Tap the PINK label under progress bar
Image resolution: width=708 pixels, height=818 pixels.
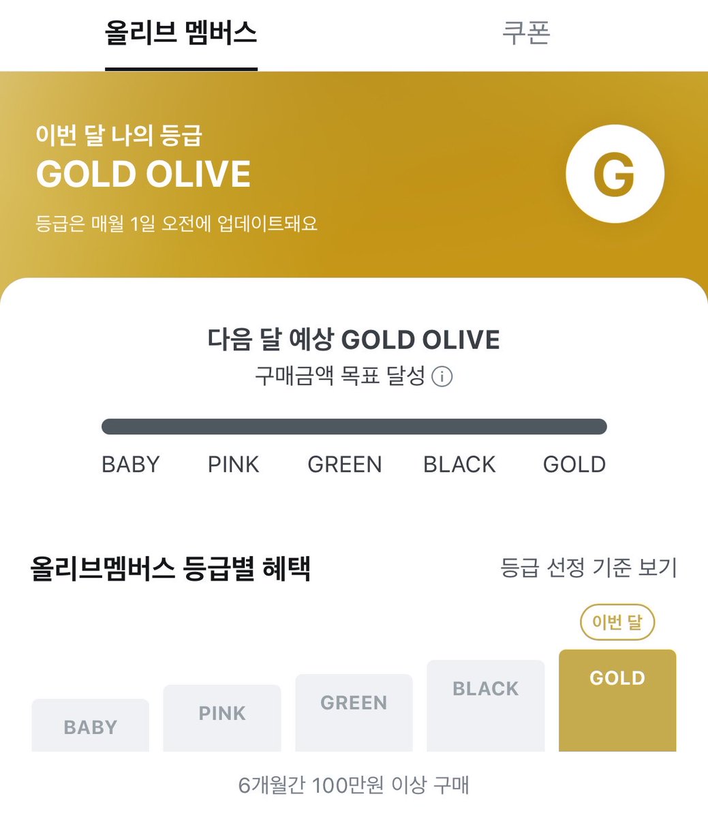point(234,464)
